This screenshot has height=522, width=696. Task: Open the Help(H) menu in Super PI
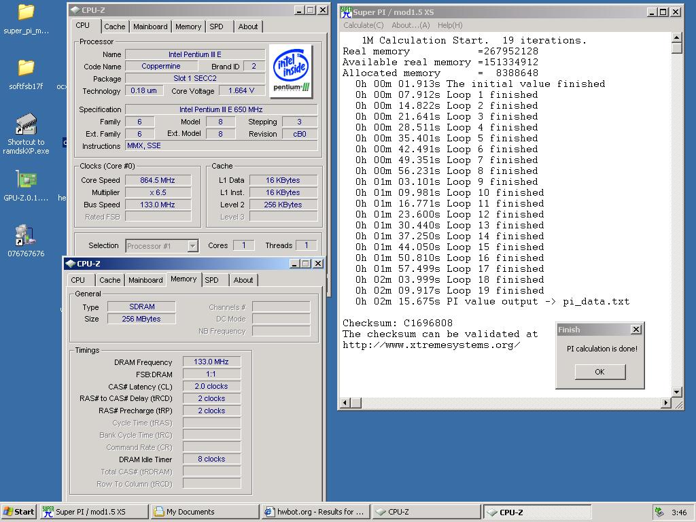[x=450, y=25]
